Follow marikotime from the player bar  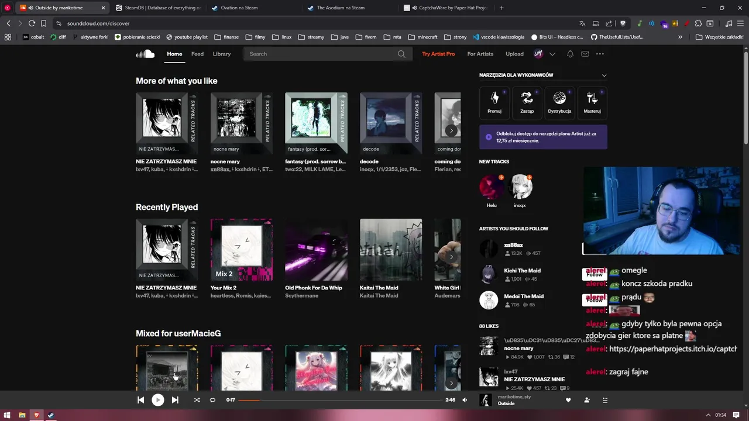click(x=587, y=400)
